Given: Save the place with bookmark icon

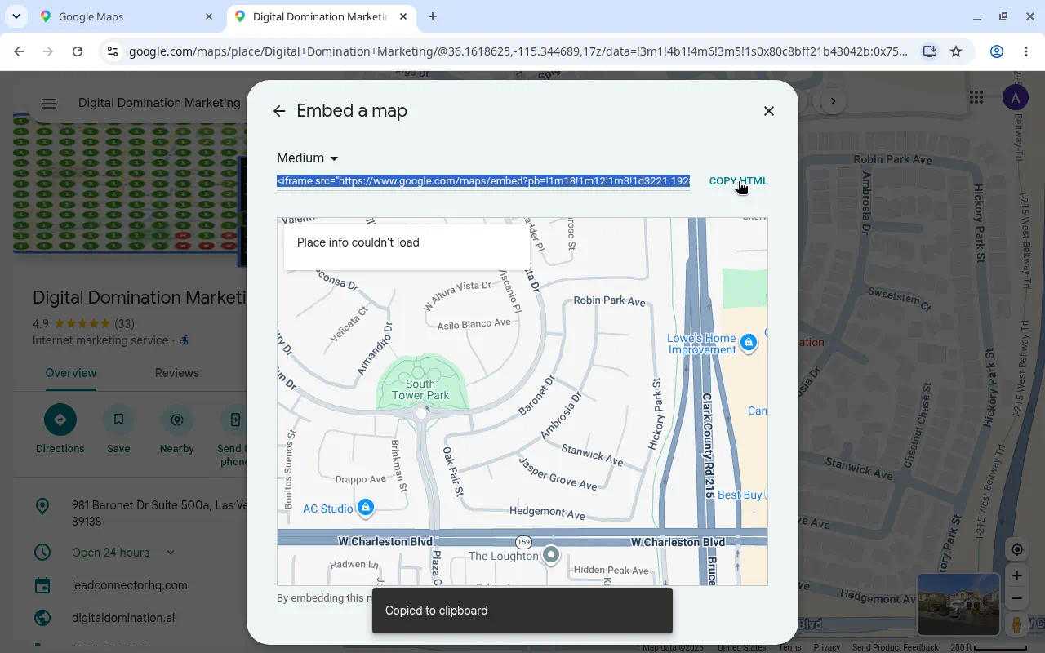Looking at the screenshot, I should click(118, 420).
